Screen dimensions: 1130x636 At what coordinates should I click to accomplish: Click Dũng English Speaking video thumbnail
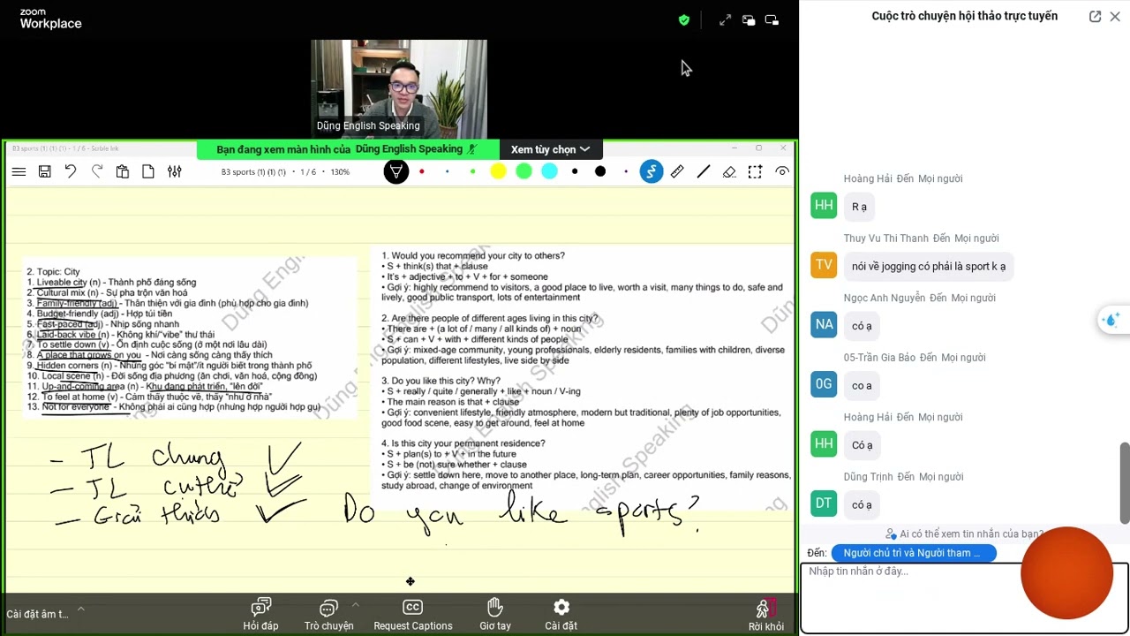tap(398, 88)
